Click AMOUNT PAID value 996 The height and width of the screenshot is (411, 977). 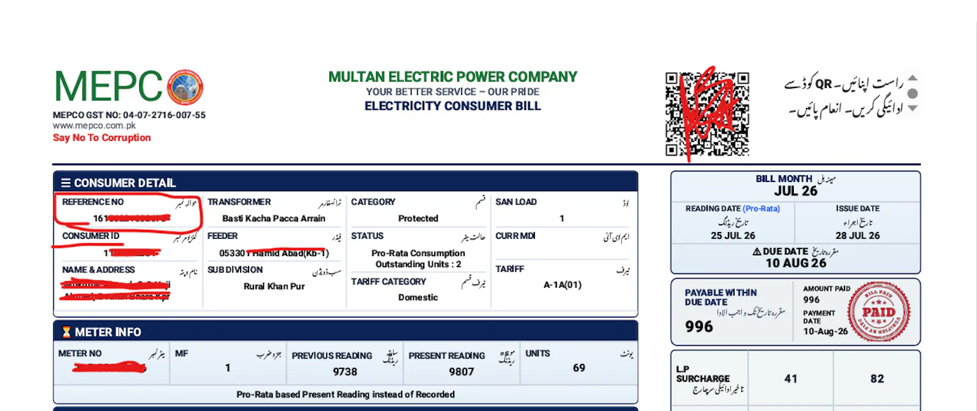[812, 300]
